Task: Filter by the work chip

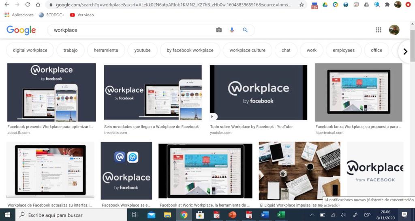Action: click(312, 50)
